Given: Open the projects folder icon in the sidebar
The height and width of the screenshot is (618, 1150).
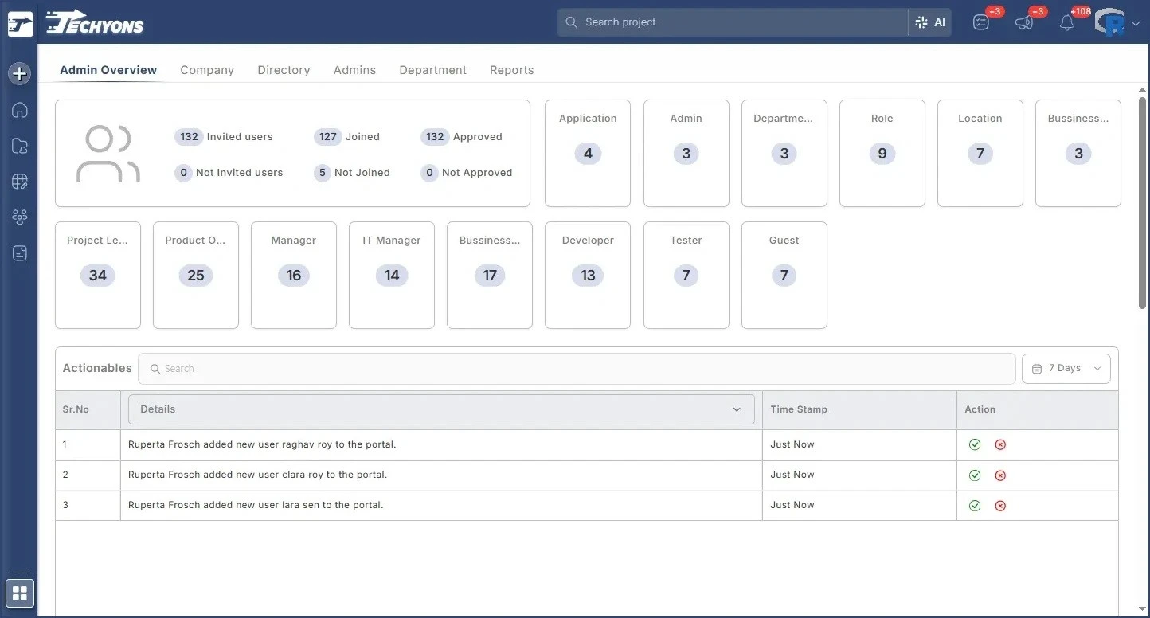Looking at the screenshot, I should (18, 146).
